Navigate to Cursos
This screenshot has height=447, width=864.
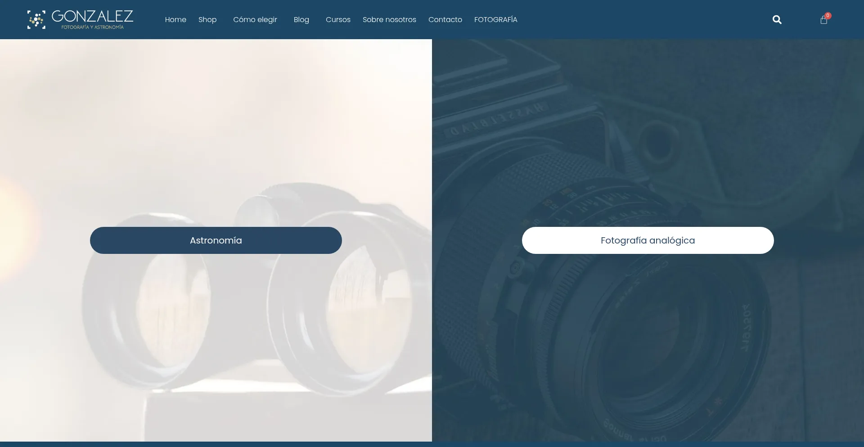coord(338,20)
